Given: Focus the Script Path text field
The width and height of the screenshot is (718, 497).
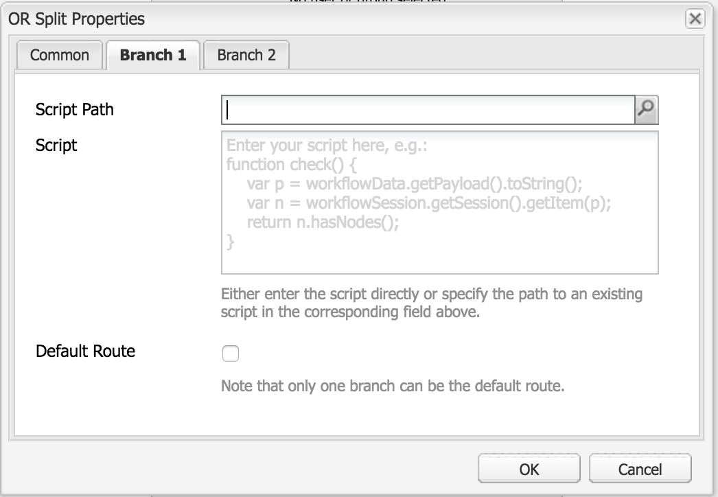Looking at the screenshot, I should 428,109.
